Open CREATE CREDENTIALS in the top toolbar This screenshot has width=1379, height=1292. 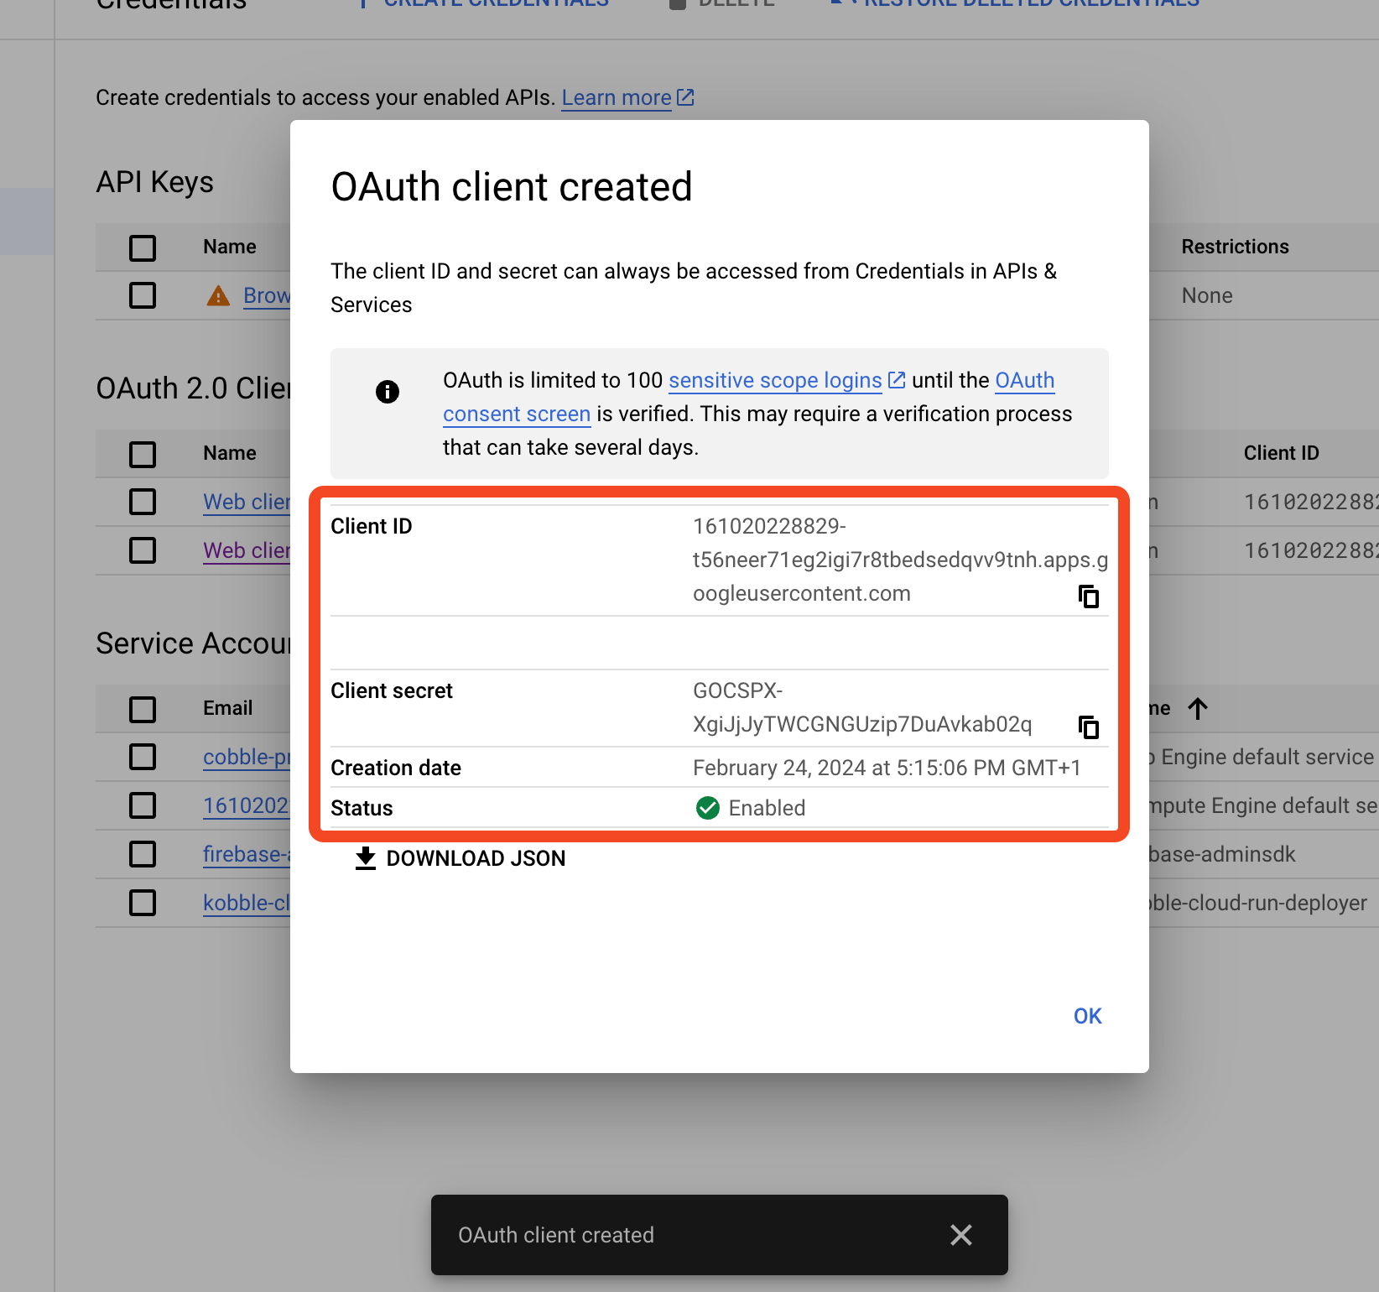(495, 3)
